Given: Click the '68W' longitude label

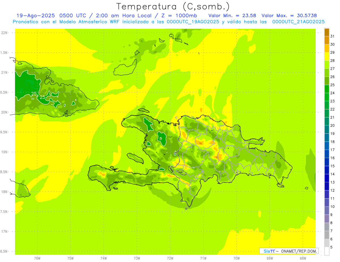Looking at the screenshot, I should click(x=303, y=258).
